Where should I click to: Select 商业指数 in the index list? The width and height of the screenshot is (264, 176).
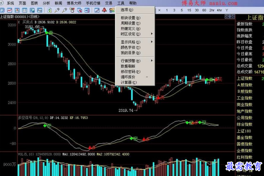pyautogui.click(x=244, y=105)
